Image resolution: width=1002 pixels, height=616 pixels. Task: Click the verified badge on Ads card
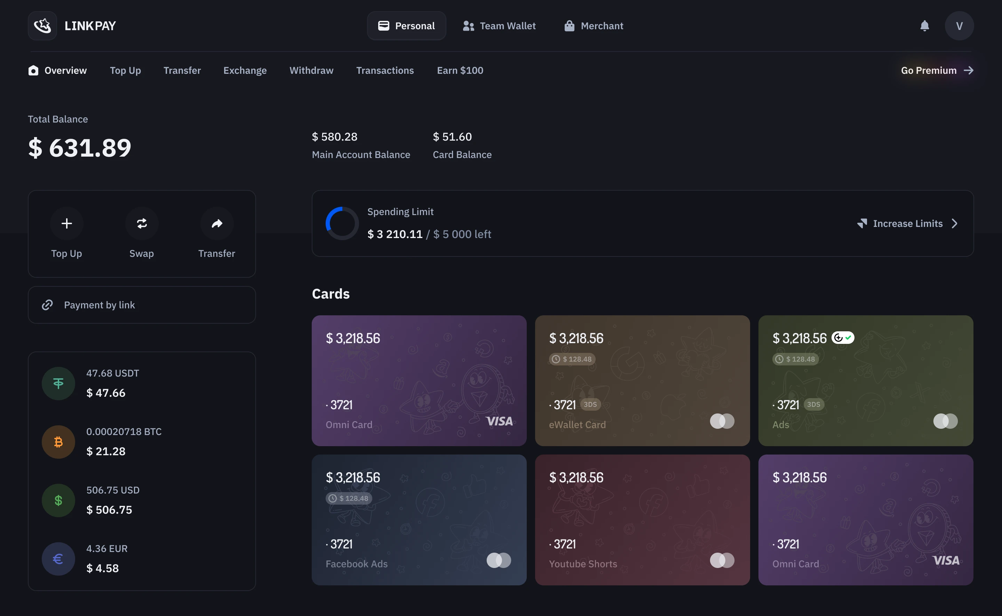pyautogui.click(x=842, y=338)
